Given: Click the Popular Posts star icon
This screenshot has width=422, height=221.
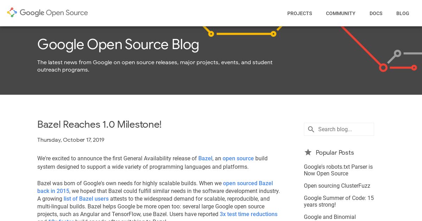Looking at the screenshot, I should coord(308,152).
